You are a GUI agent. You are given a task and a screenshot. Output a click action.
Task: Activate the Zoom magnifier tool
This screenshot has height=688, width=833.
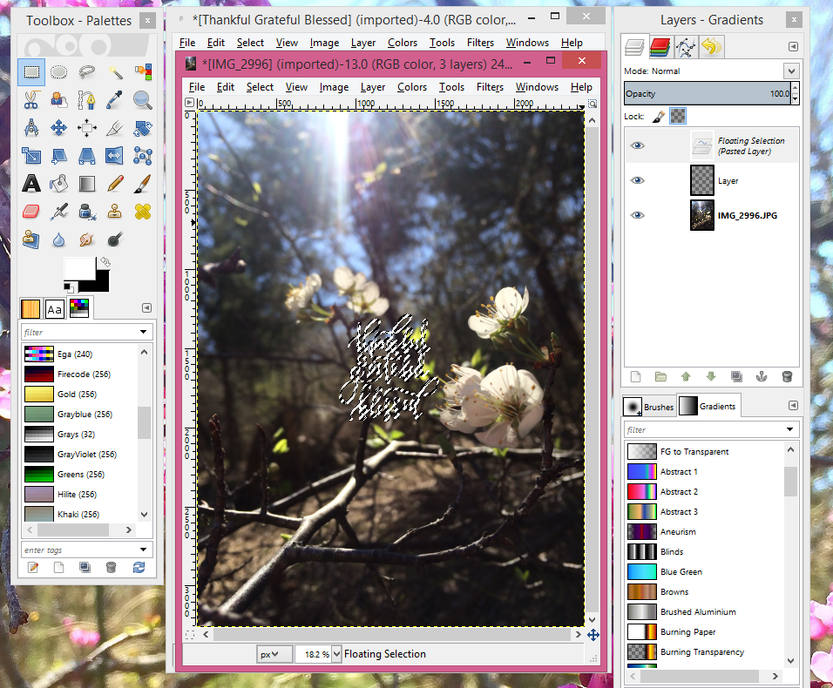(143, 100)
